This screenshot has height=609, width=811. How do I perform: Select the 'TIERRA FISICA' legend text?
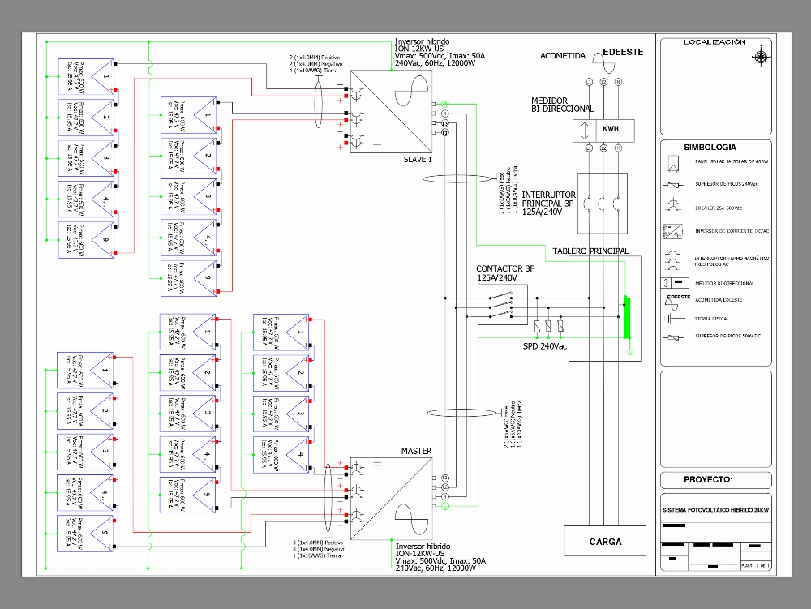[x=710, y=319]
